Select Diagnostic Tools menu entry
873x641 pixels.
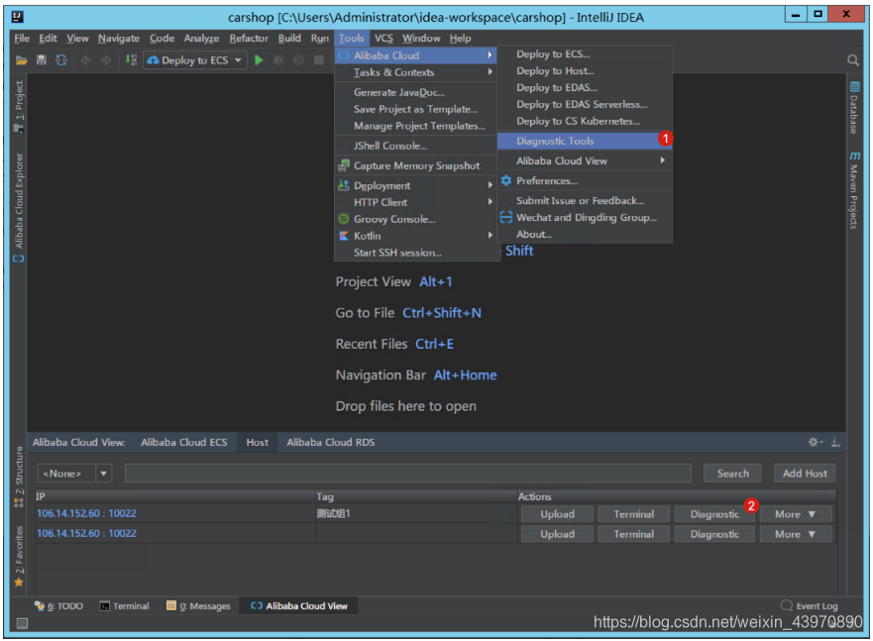click(x=585, y=141)
